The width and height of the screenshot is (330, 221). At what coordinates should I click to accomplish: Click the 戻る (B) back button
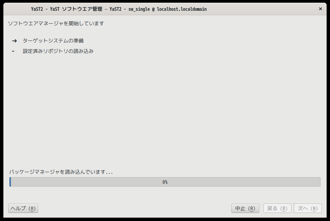click(277, 208)
